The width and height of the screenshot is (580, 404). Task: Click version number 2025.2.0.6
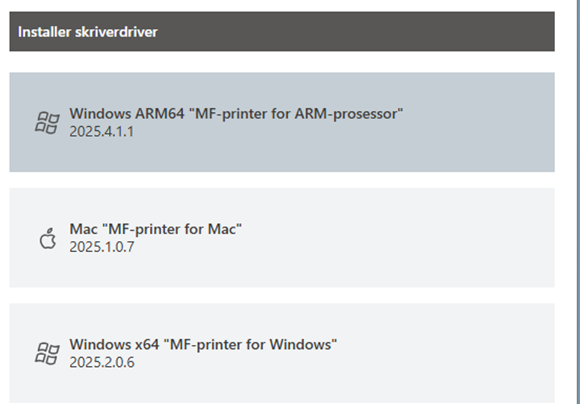click(101, 363)
